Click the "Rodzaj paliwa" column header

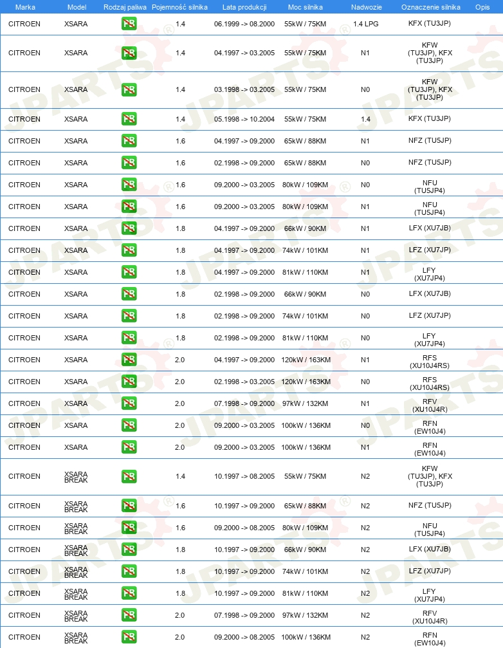point(125,7)
